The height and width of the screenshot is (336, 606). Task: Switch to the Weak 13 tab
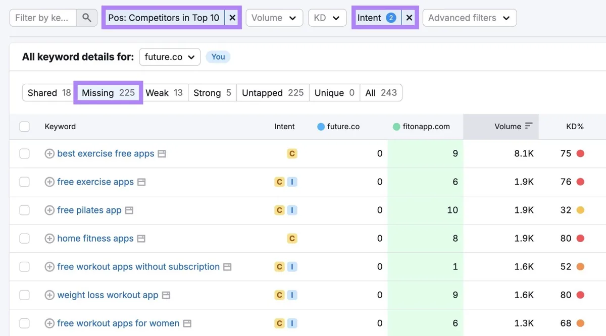click(164, 93)
